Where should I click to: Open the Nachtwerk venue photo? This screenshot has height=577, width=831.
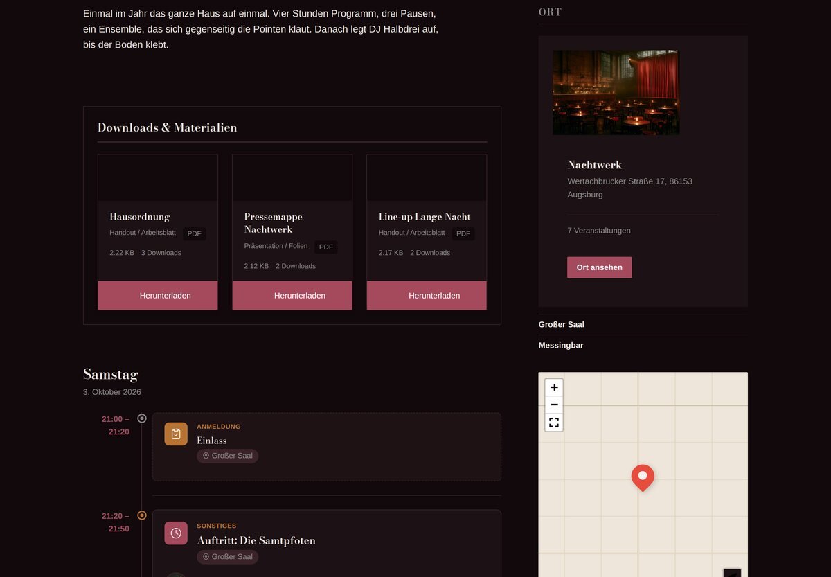point(616,92)
